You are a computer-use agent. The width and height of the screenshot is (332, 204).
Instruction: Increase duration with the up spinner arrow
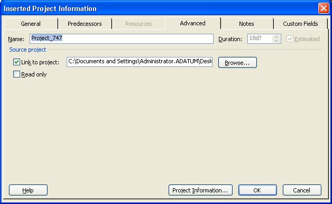(276, 37)
